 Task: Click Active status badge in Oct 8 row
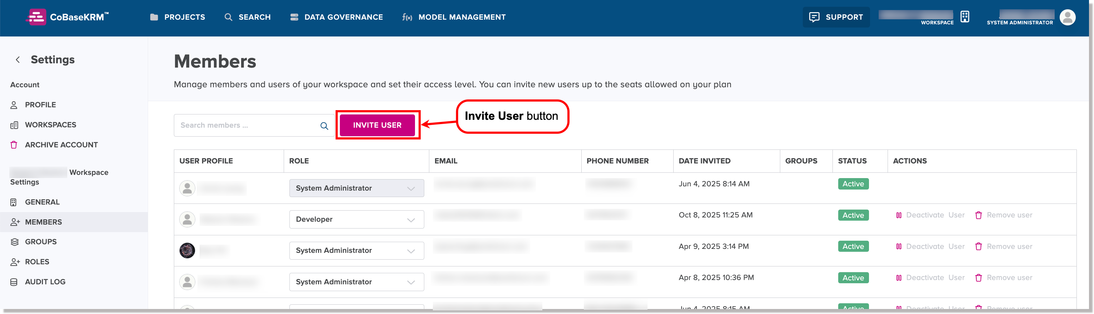(853, 215)
